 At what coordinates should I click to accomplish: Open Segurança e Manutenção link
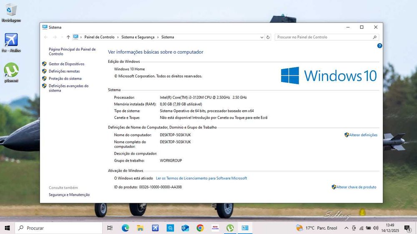[69, 195]
